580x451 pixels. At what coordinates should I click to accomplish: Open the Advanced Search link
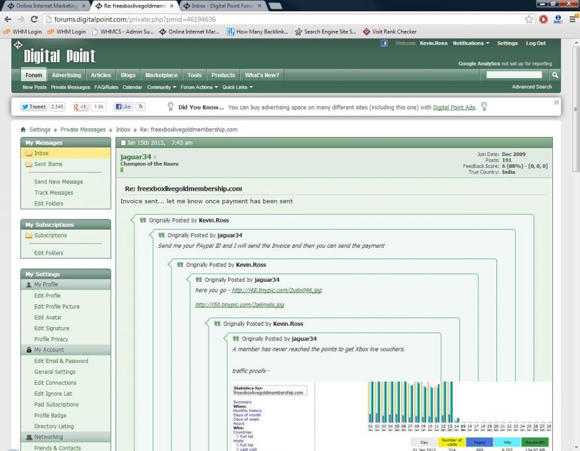[532, 87]
